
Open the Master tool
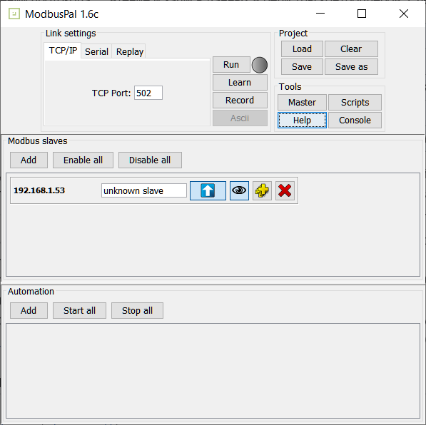302,103
